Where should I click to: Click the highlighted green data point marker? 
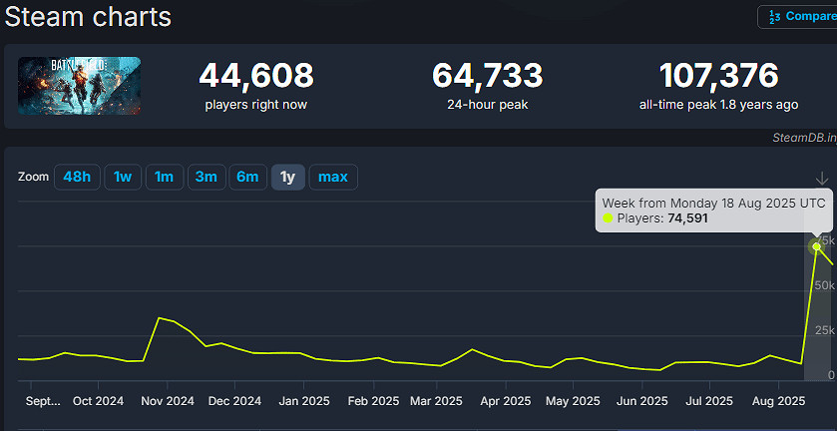[x=817, y=245]
